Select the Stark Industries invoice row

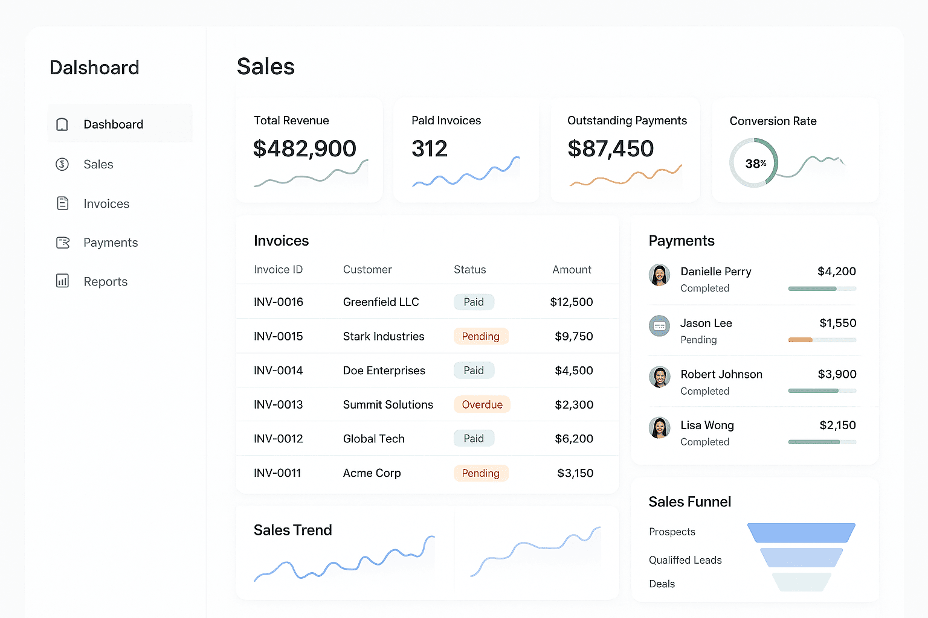click(427, 336)
